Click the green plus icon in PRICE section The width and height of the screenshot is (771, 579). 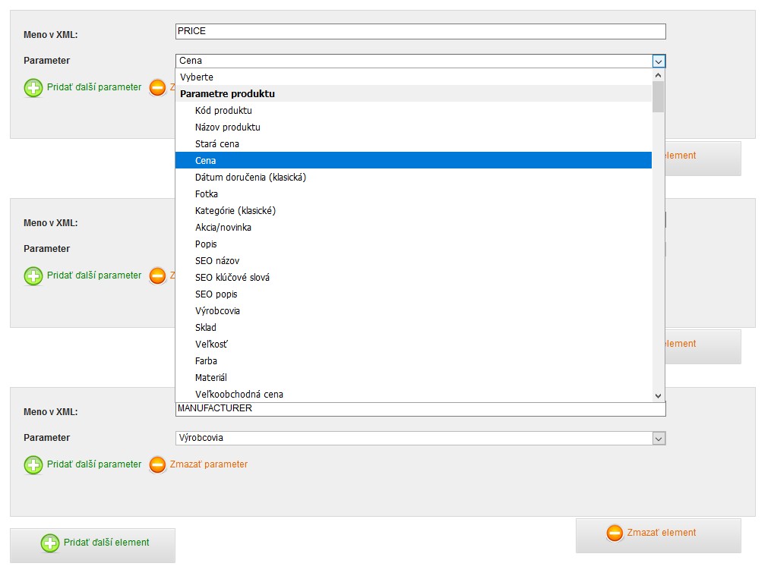(x=33, y=88)
